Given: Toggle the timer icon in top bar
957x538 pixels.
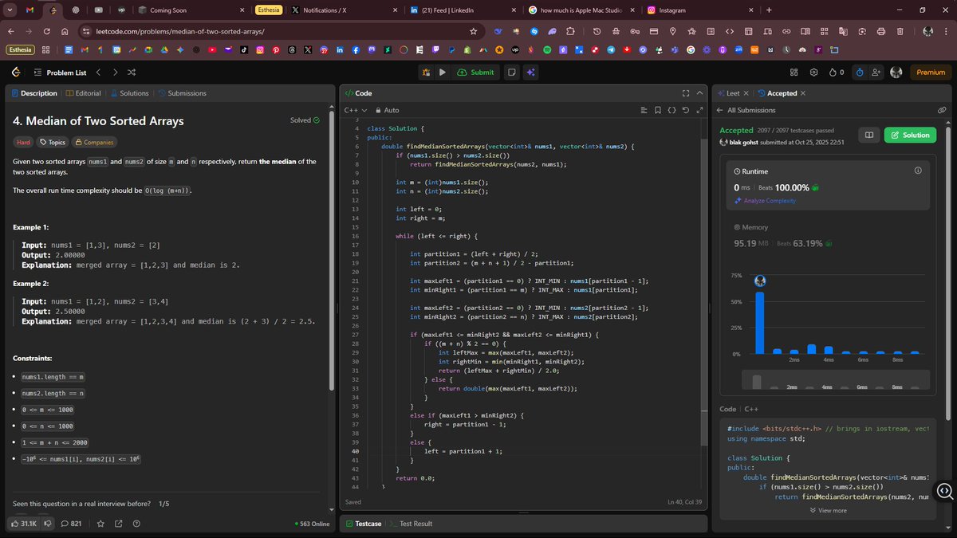Looking at the screenshot, I should click(x=860, y=73).
